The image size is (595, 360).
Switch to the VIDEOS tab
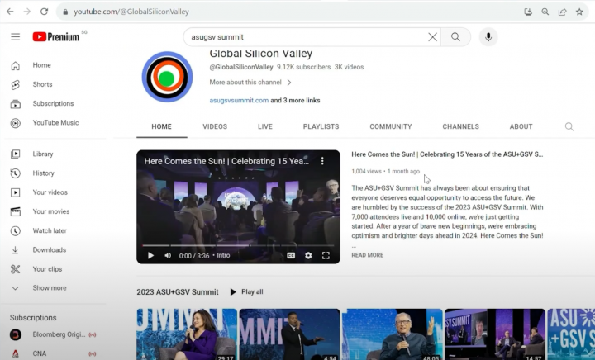(215, 126)
